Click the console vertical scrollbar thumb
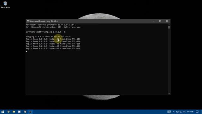Image resolution: width=202 pixels, height=114 pixels. 169,27
